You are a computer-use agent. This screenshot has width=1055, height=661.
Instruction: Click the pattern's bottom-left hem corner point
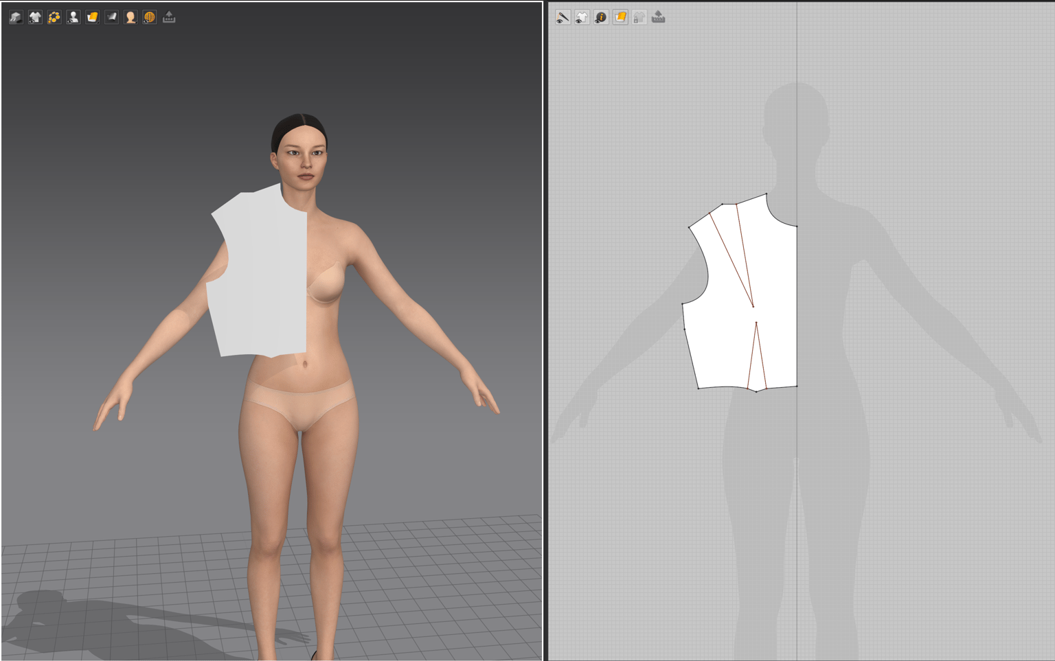pyautogui.click(x=699, y=389)
